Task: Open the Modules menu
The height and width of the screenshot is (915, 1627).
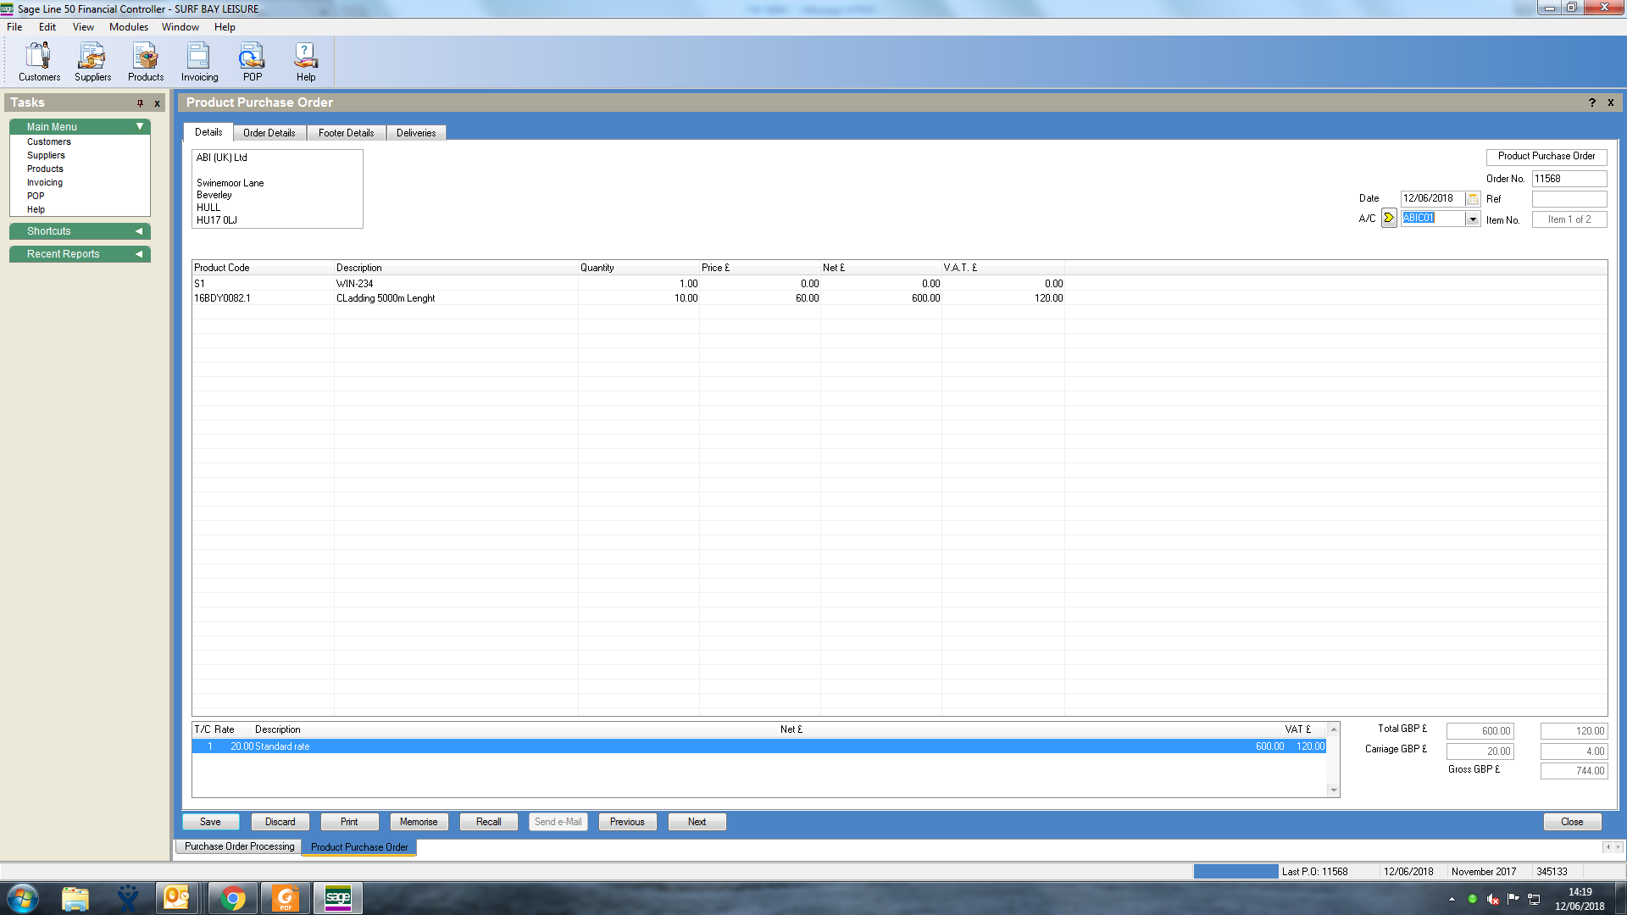Action: (129, 27)
